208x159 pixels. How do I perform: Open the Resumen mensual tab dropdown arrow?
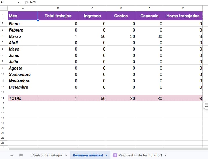tap(106, 155)
